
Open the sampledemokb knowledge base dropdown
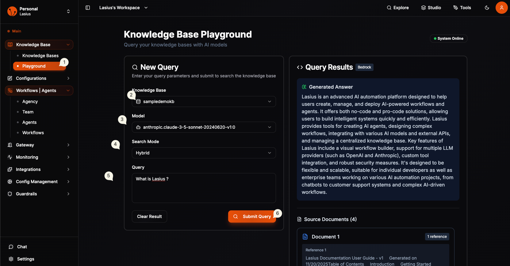point(204,102)
